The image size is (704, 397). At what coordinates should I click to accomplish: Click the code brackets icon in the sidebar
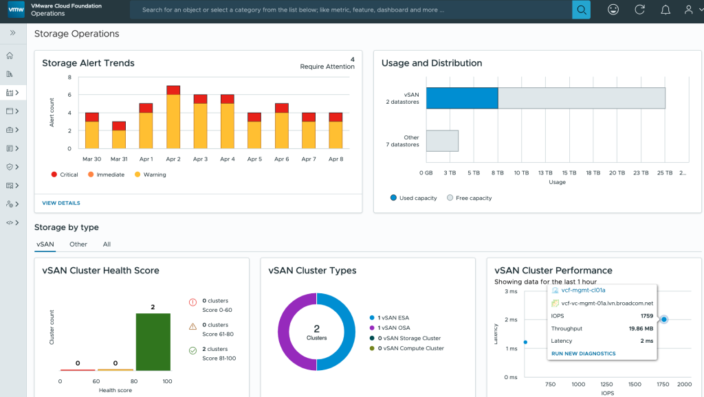click(10, 223)
